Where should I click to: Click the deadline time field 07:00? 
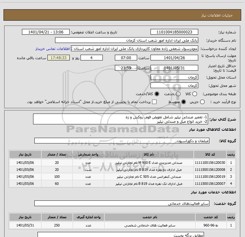(x=126, y=58)
